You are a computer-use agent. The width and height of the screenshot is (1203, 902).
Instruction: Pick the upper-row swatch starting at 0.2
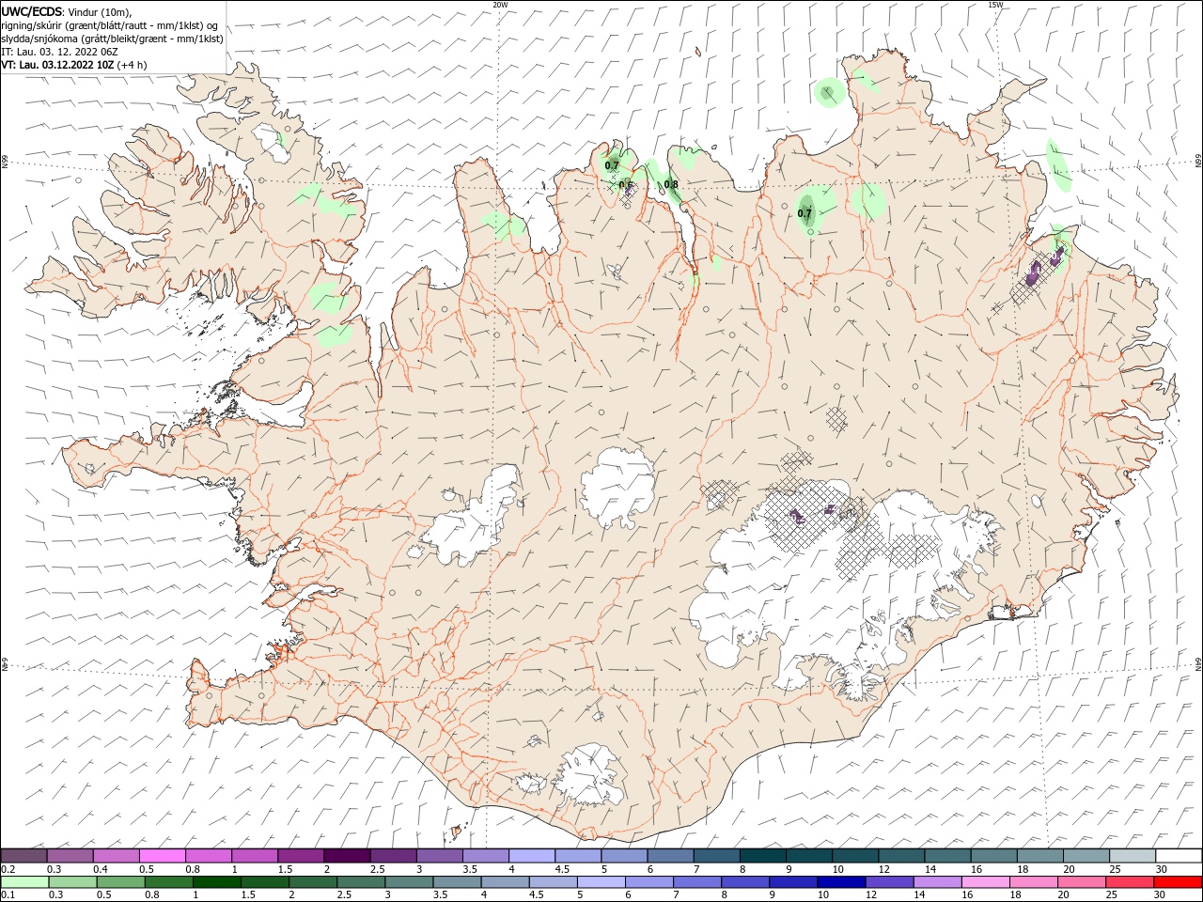(23, 856)
